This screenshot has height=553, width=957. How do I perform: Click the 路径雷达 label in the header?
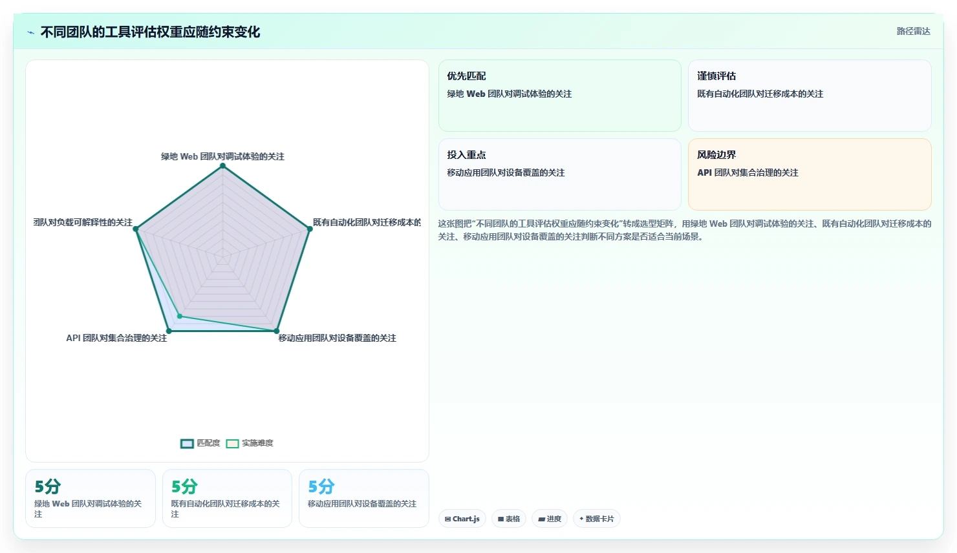[913, 31]
